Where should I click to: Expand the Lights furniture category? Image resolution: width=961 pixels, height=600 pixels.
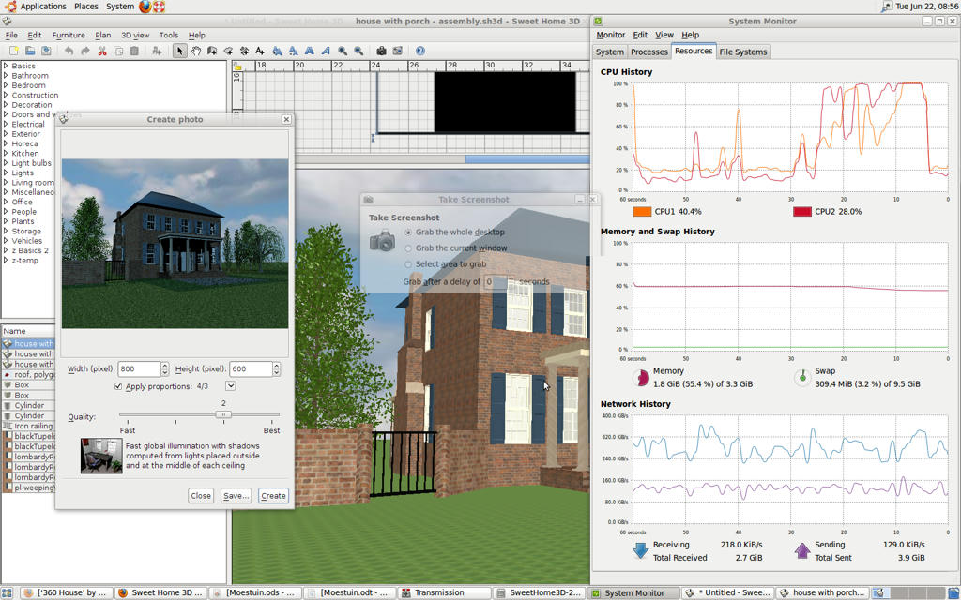tap(6, 172)
